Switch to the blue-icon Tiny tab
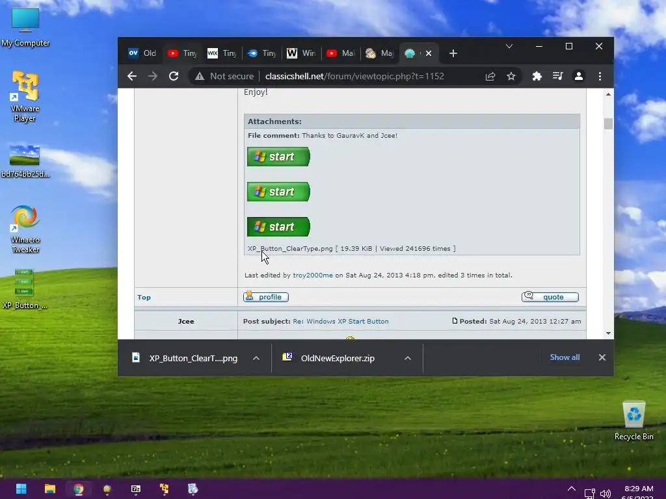The image size is (666, 499). click(261, 53)
